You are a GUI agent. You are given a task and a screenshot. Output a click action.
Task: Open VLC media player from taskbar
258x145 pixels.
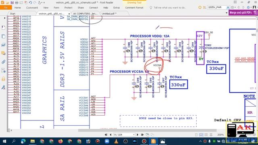(117, 141)
